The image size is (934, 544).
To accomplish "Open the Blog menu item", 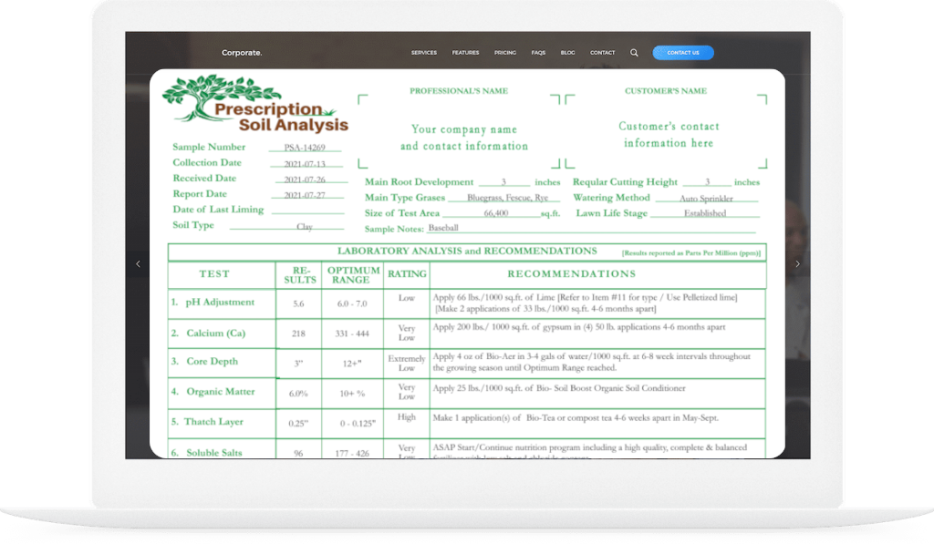I will tap(567, 53).
